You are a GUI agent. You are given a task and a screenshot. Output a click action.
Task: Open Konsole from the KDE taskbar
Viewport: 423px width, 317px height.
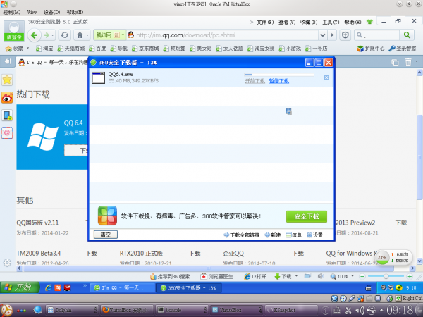[182, 310]
